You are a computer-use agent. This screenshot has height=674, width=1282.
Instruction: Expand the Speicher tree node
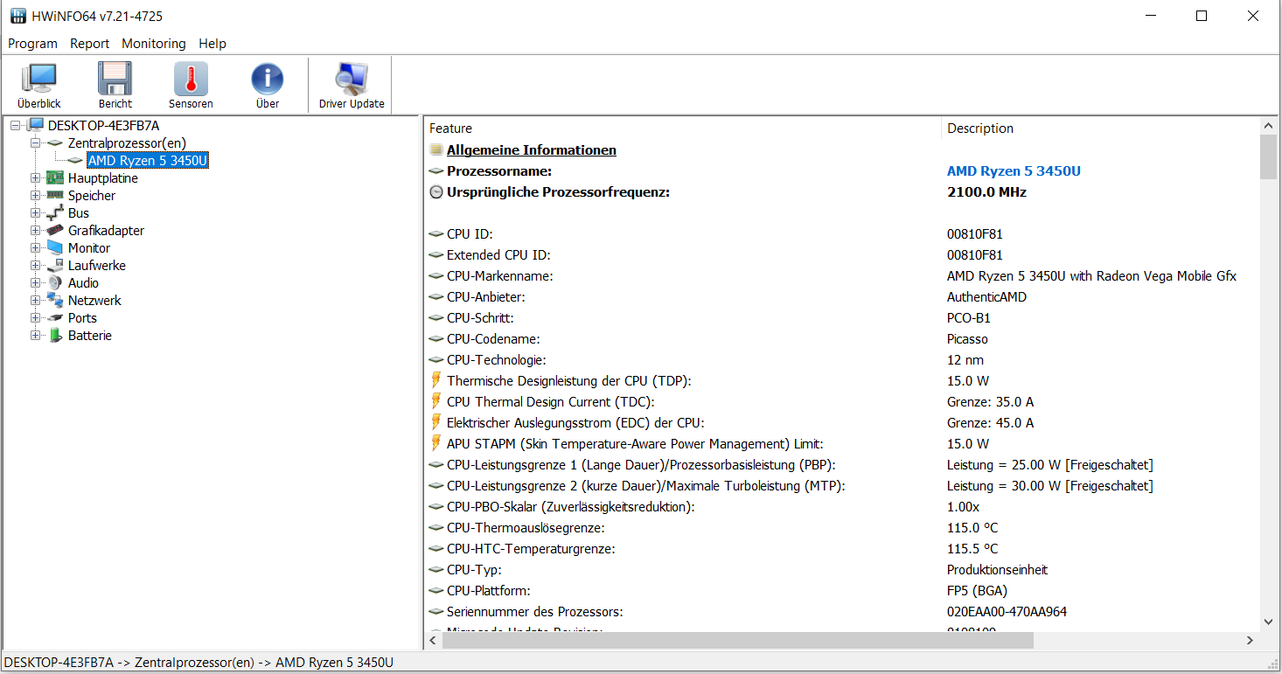coord(36,196)
